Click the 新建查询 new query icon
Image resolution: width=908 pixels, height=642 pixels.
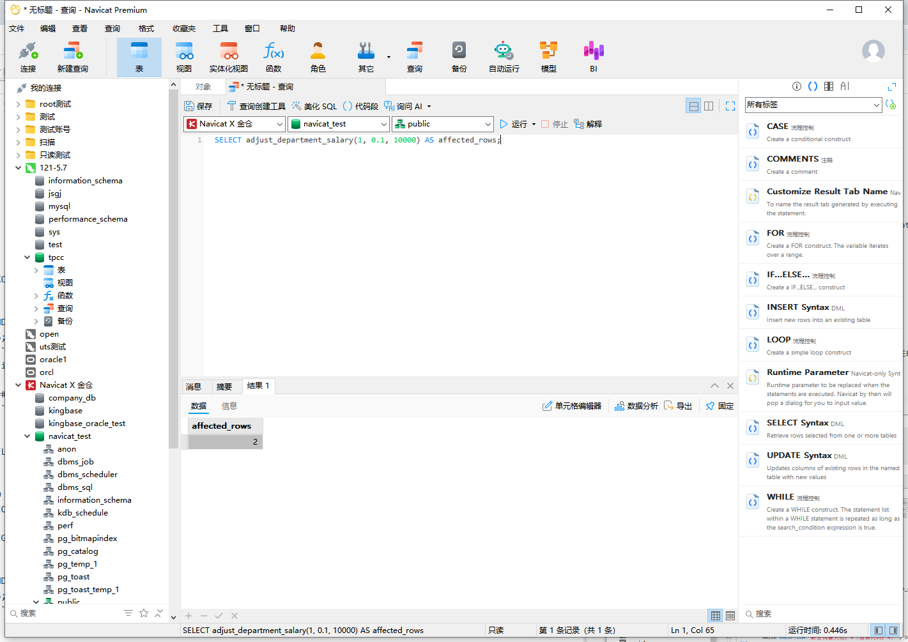pyautogui.click(x=72, y=57)
